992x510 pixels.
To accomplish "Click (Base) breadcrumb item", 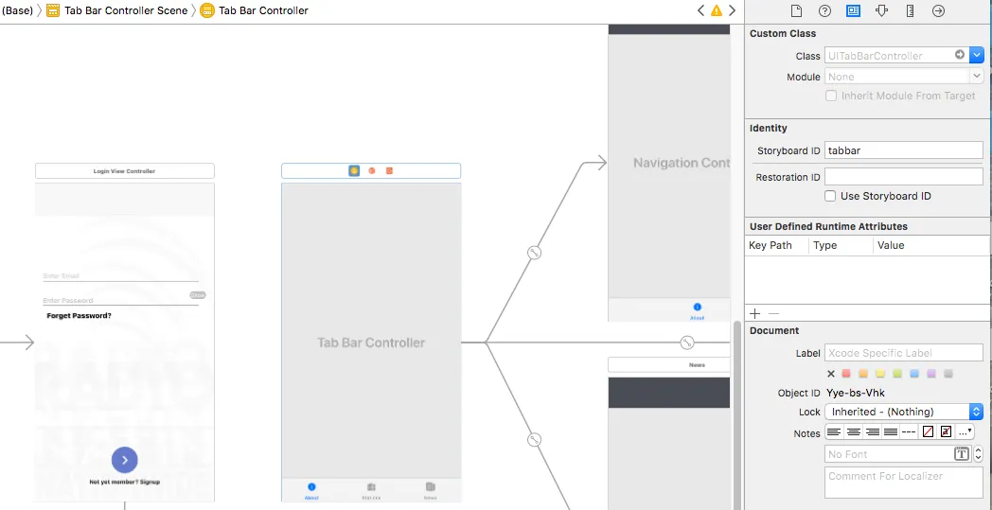I will point(17,10).
